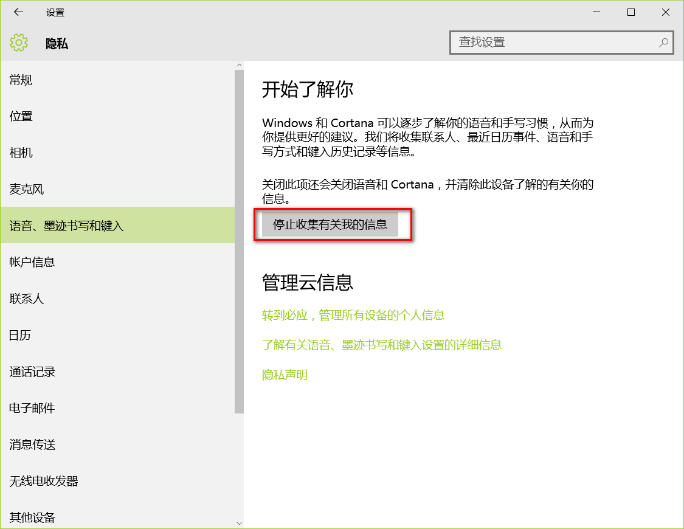Close the 设置 window
This screenshot has width=684, height=529.
pos(666,12)
